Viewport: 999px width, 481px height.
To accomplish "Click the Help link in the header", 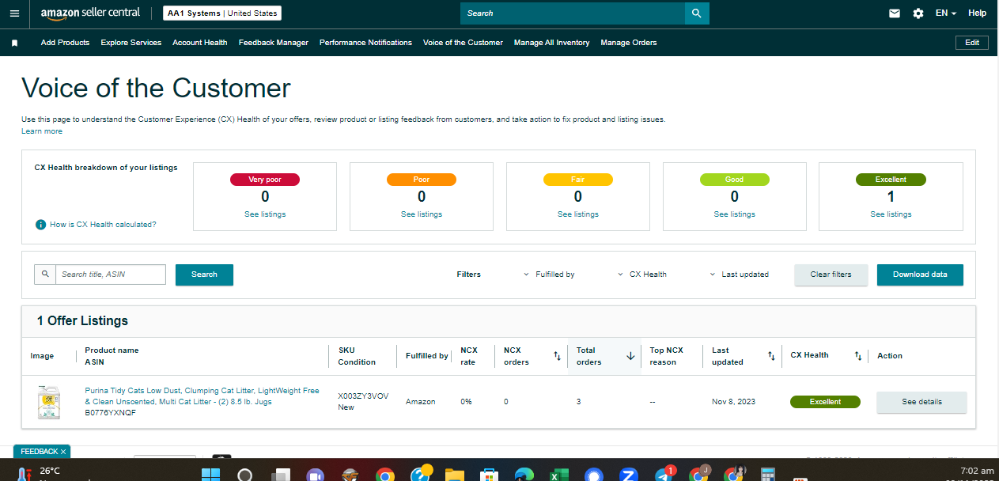I will coord(977,13).
